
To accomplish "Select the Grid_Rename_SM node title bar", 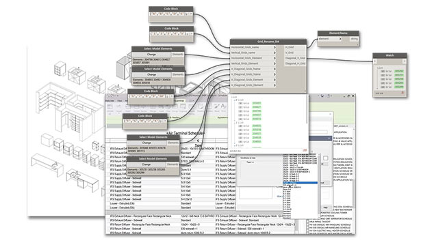I will [x=268, y=42].
